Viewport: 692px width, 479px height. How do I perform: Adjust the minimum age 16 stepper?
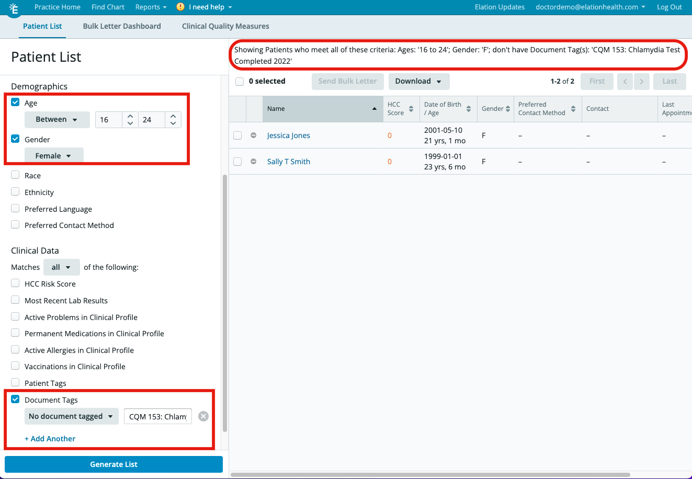[130, 120]
